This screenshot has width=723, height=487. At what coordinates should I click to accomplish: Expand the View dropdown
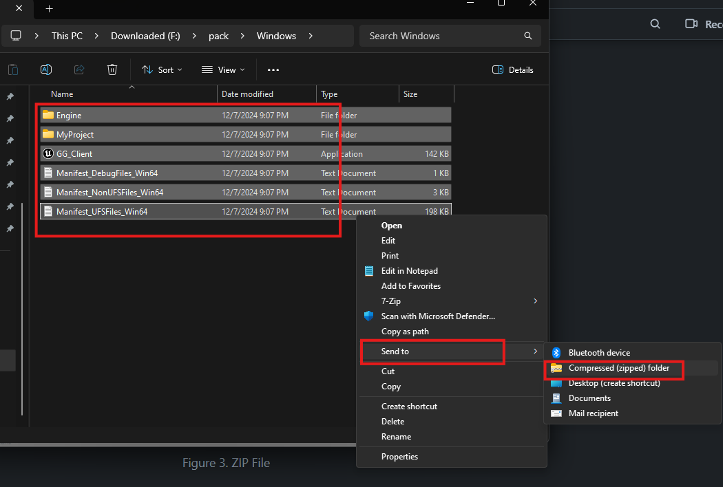223,69
